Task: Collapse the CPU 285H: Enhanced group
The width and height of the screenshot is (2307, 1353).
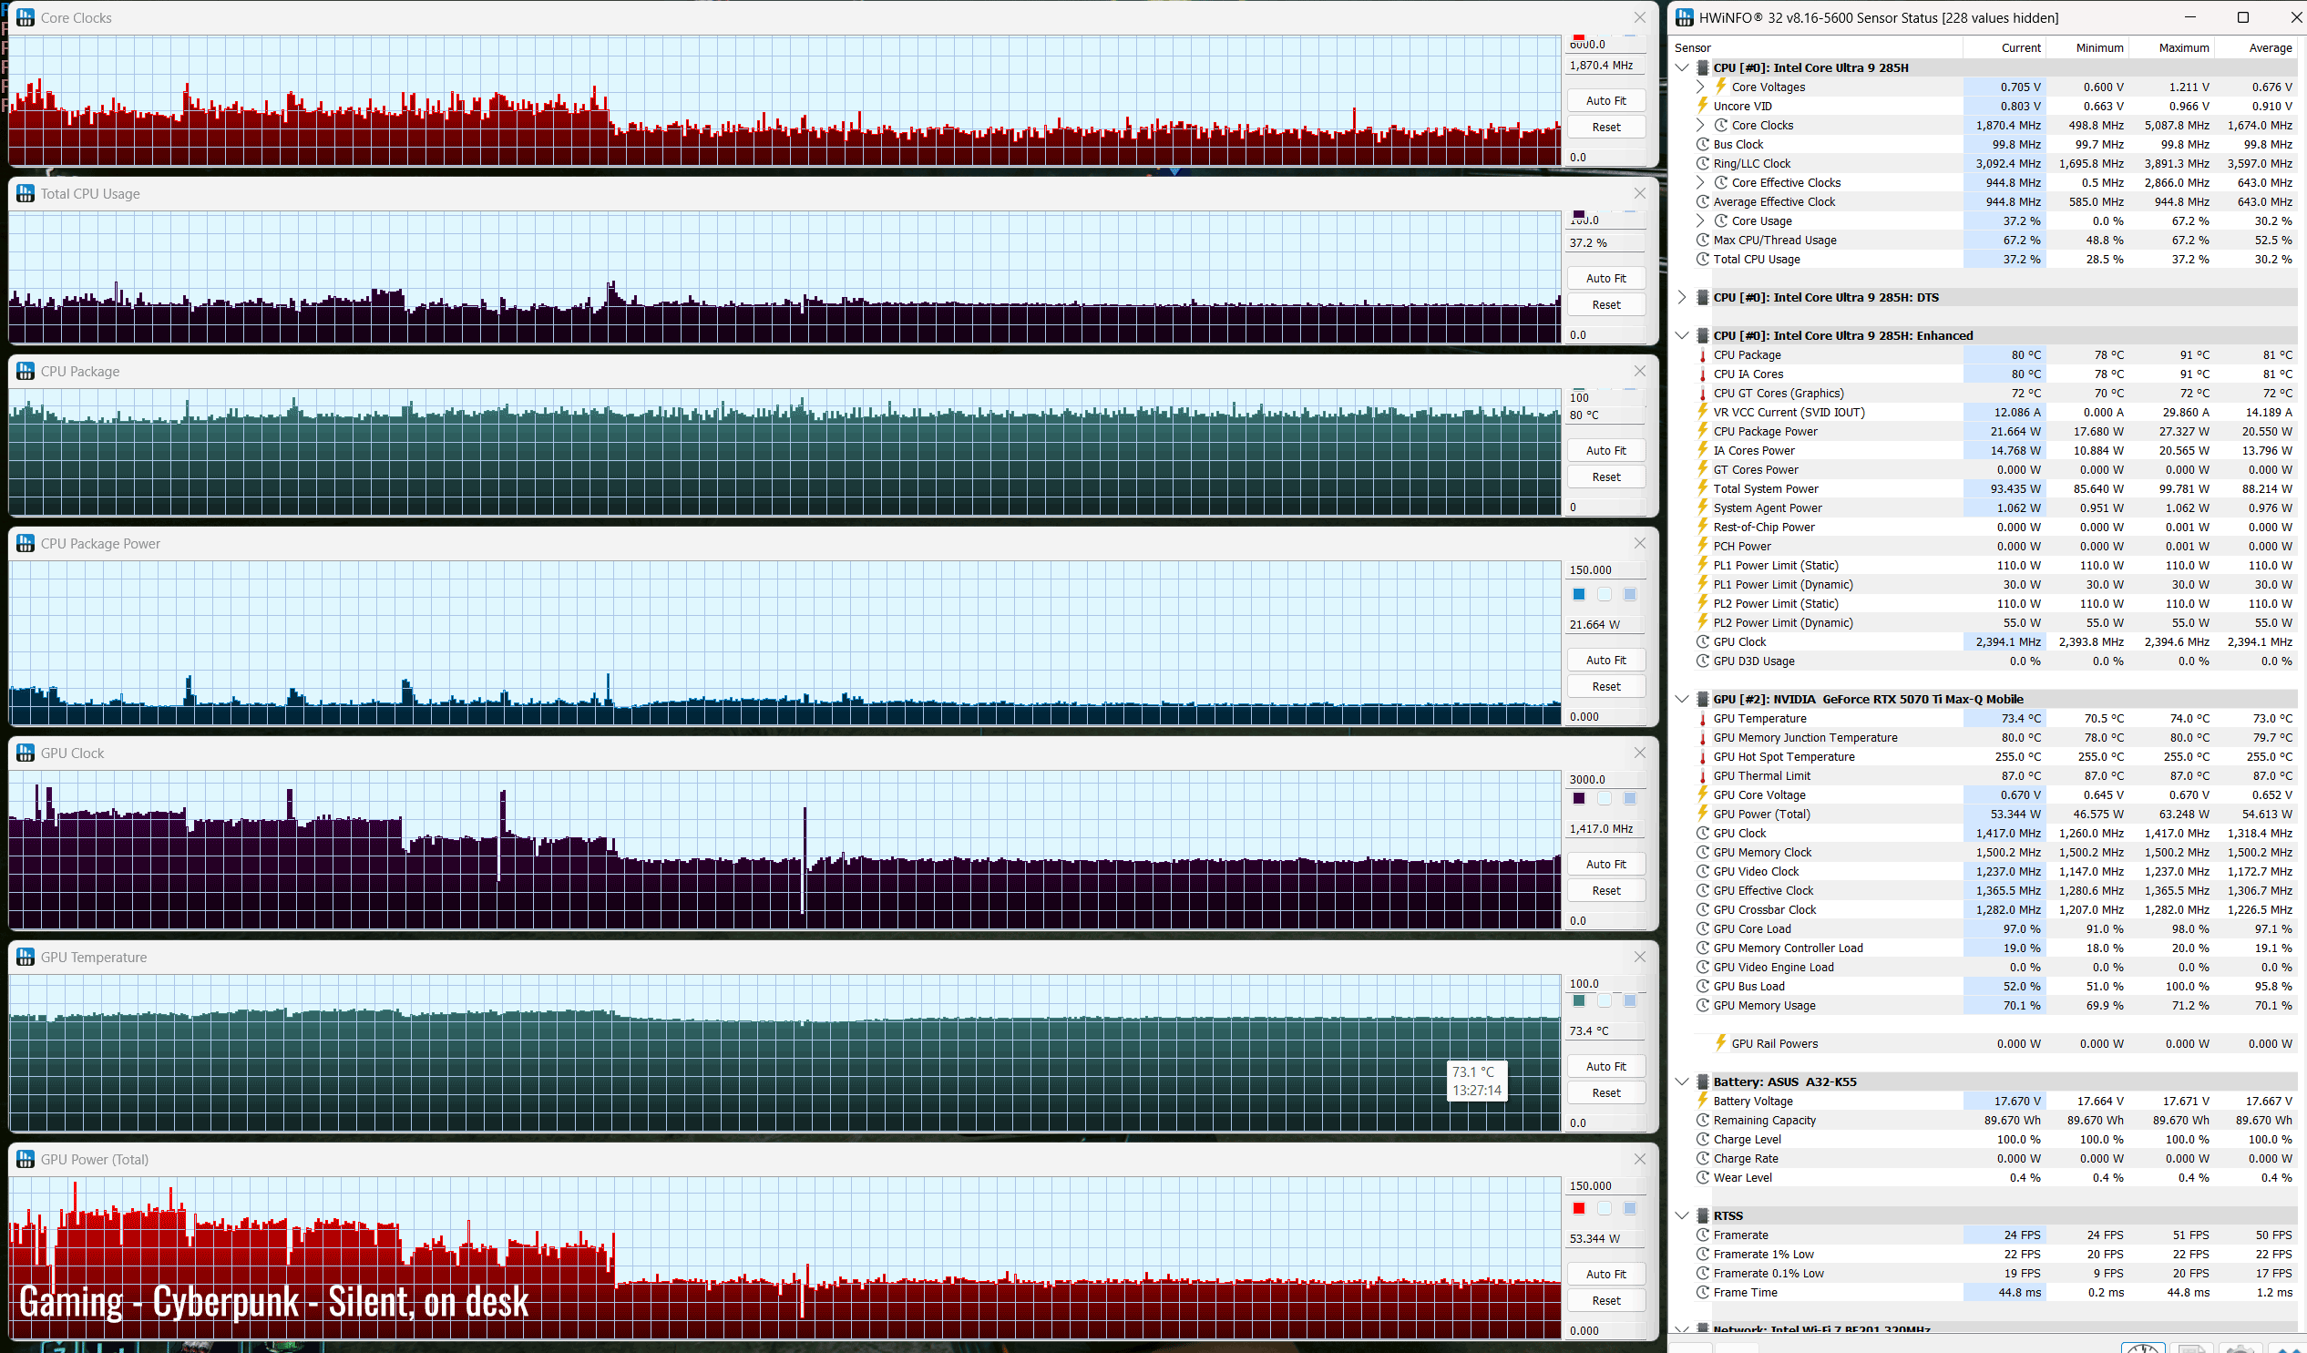Action: (x=1682, y=336)
